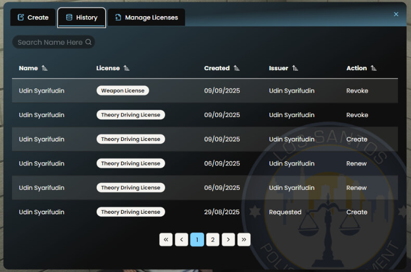411x272 pixels.
Task: Sort the Issuer column using its icon
Action: 295,68
